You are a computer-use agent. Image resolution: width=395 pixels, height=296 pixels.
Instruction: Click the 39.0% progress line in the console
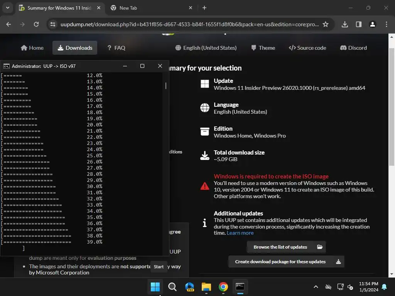point(52,242)
